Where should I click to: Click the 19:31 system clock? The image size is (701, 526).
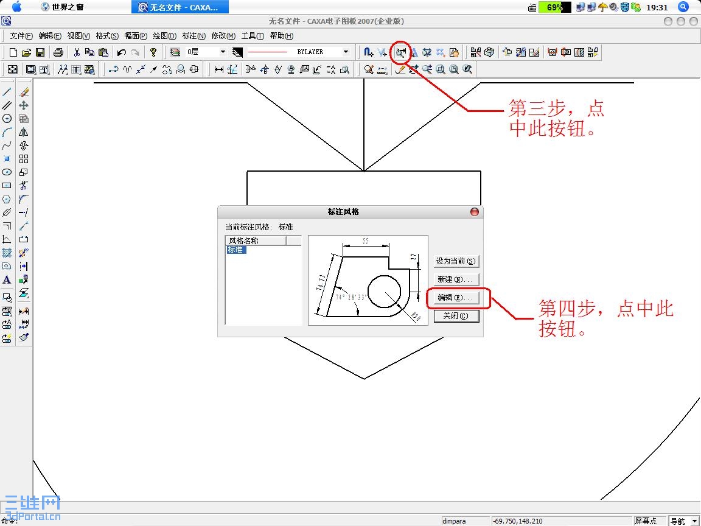tap(657, 7)
